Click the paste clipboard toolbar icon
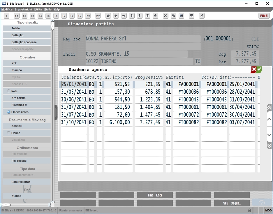 [181, 16]
